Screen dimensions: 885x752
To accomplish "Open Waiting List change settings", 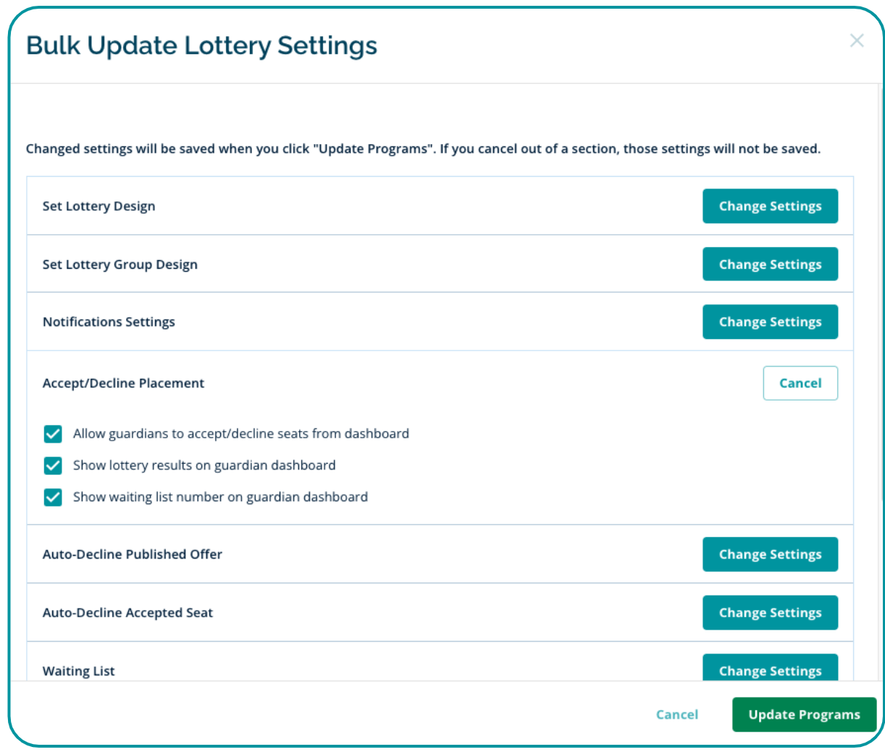I will tap(770, 669).
